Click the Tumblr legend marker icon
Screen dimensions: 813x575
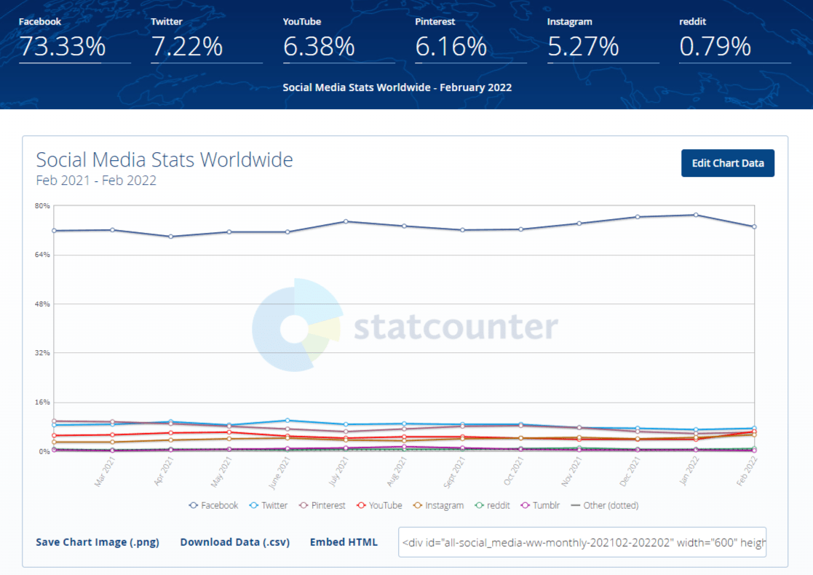click(524, 505)
